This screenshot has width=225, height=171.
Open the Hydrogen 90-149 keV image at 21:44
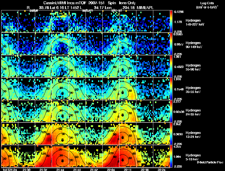(x=60, y=44)
